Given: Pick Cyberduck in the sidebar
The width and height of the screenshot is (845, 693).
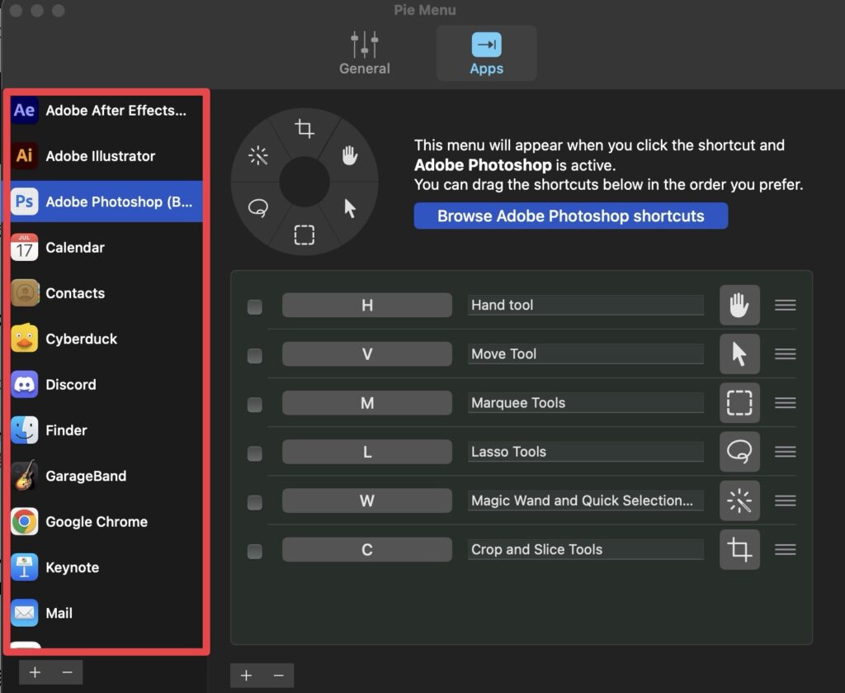Looking at the screenshot, I should 106,339.
